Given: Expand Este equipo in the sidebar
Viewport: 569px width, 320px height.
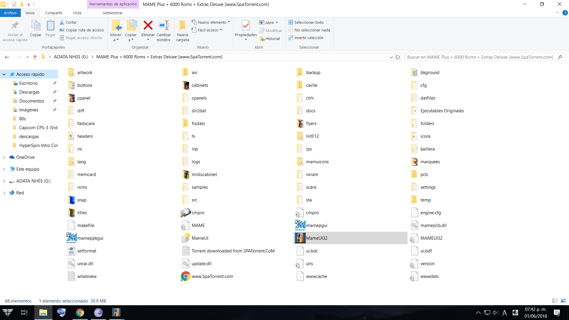Looking at the screenshot, I should coord(4,169).
